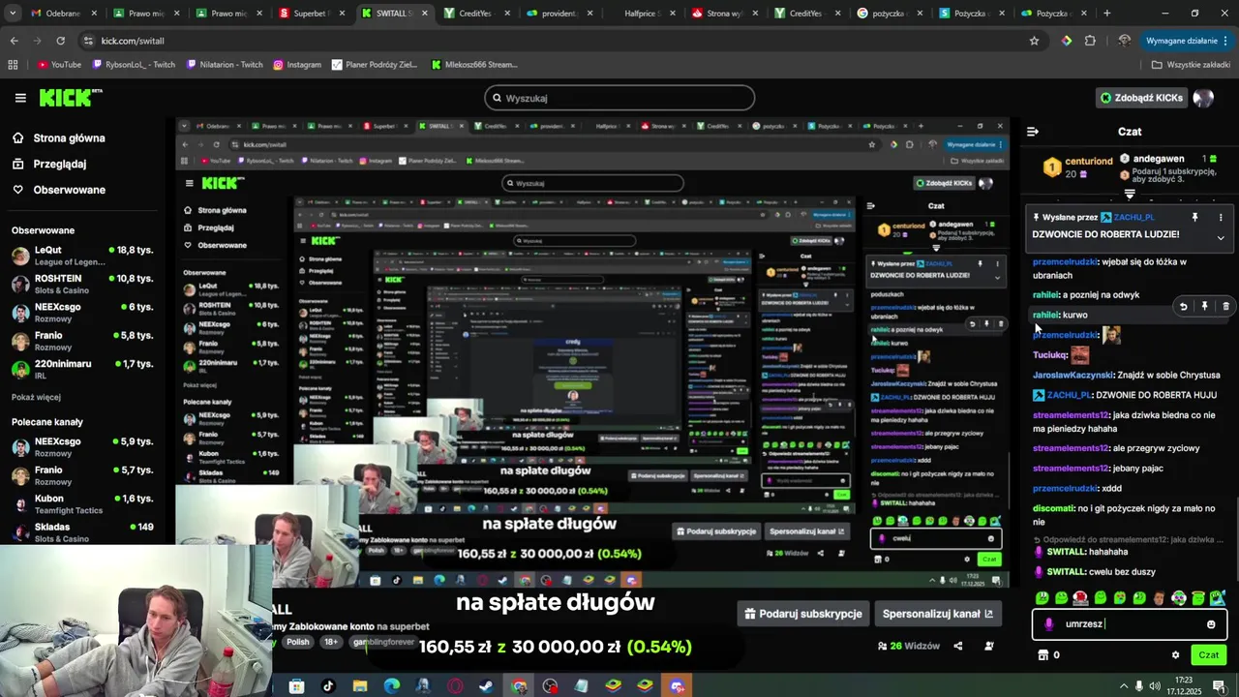Open Steam from the taskbar
The height and width of the screenshot is (697, 1239).
(486, 686)
